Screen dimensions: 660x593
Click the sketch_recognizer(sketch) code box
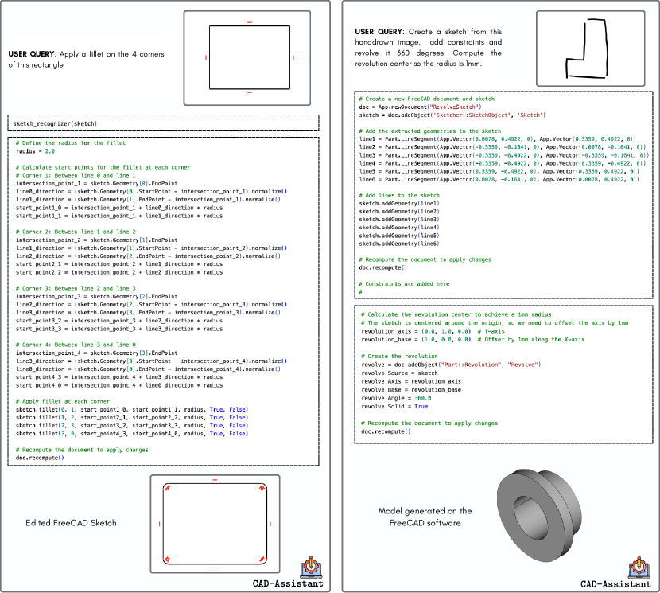point(163,123)
